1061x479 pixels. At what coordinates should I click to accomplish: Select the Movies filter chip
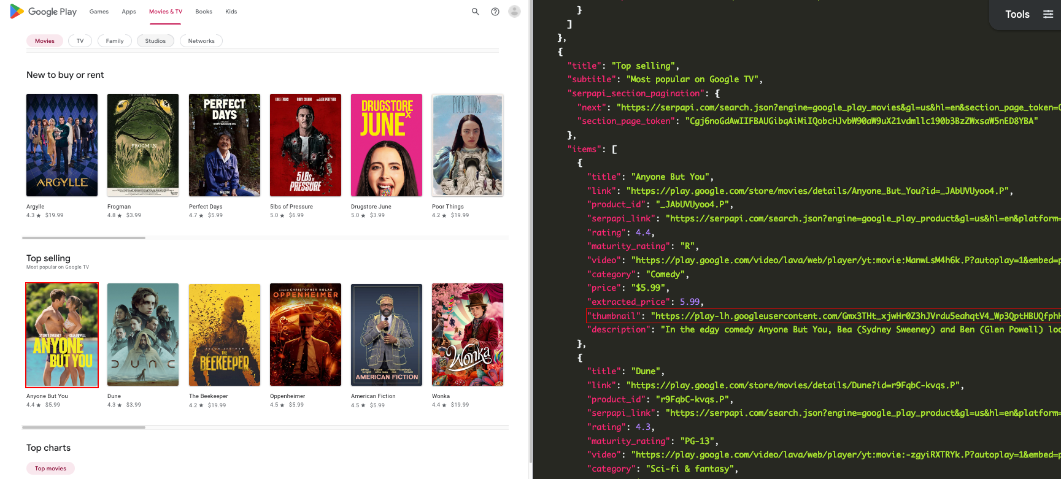coord(45,41)
